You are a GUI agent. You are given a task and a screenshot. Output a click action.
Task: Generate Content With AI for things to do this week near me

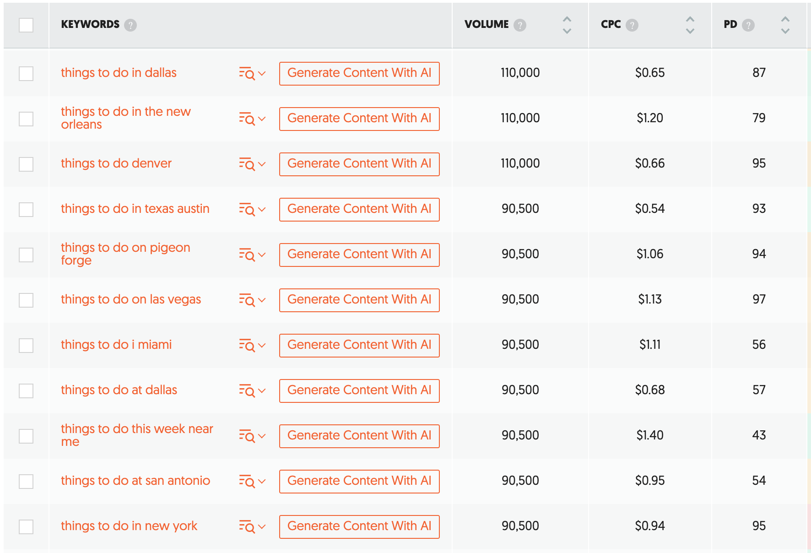coord(359,436)
